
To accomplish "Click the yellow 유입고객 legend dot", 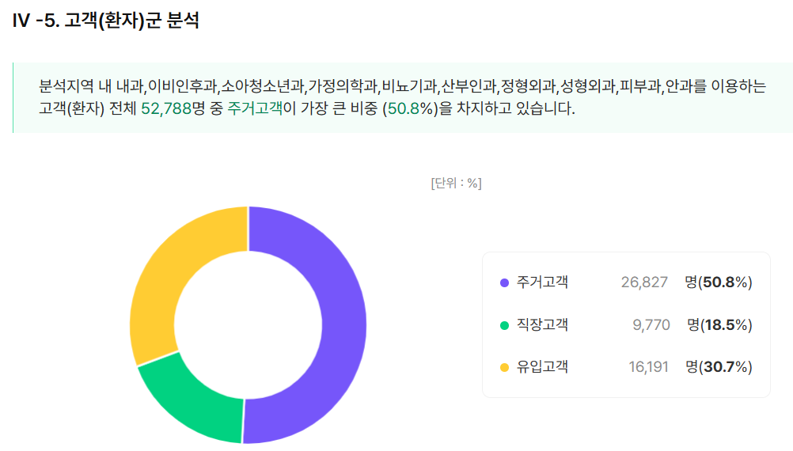I will 505,367.
